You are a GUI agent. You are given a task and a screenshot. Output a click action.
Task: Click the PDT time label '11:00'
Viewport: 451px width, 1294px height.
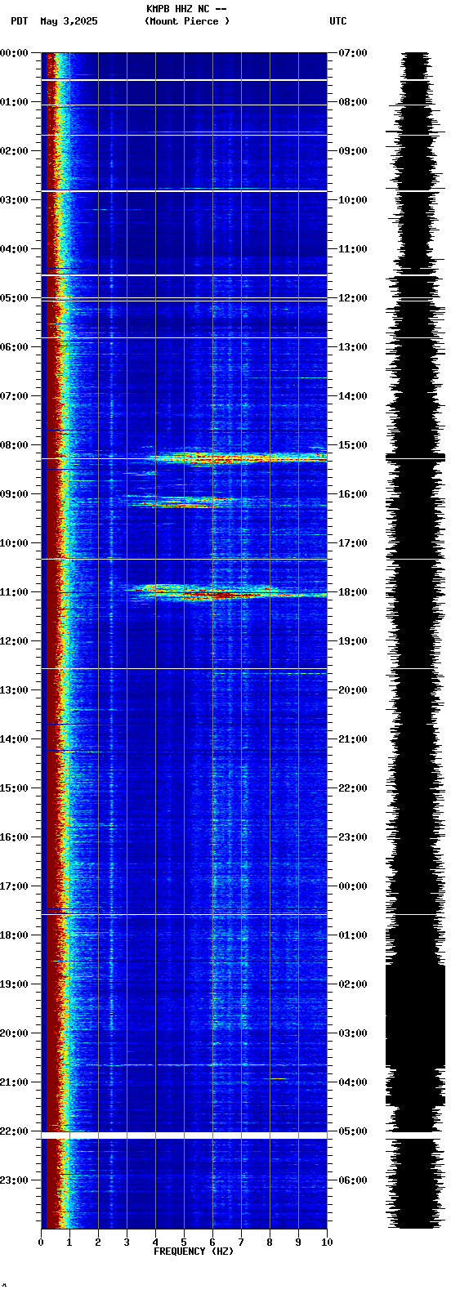pyautogui.click(x=14, y=592)
